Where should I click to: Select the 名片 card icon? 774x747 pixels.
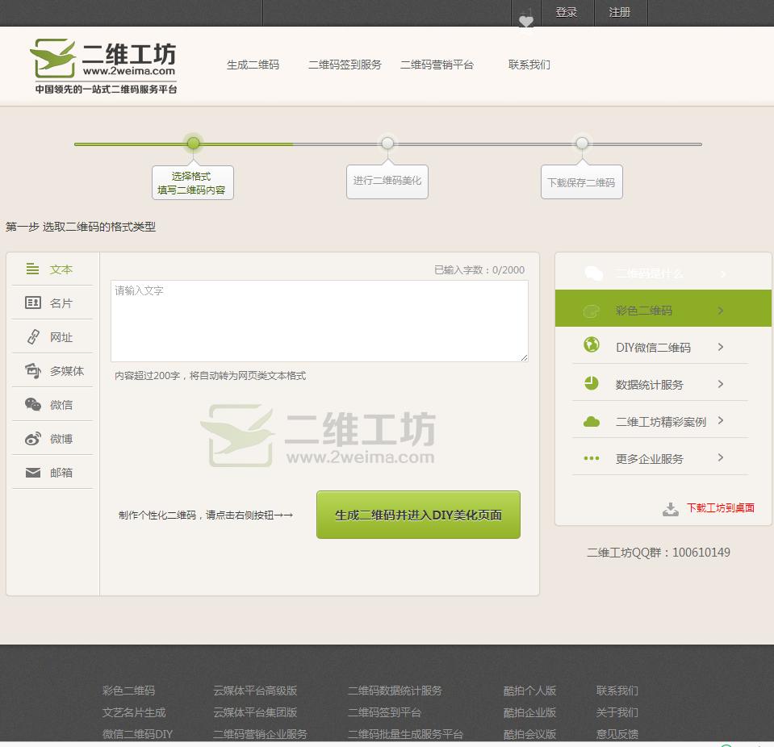(x=32, y=303)
